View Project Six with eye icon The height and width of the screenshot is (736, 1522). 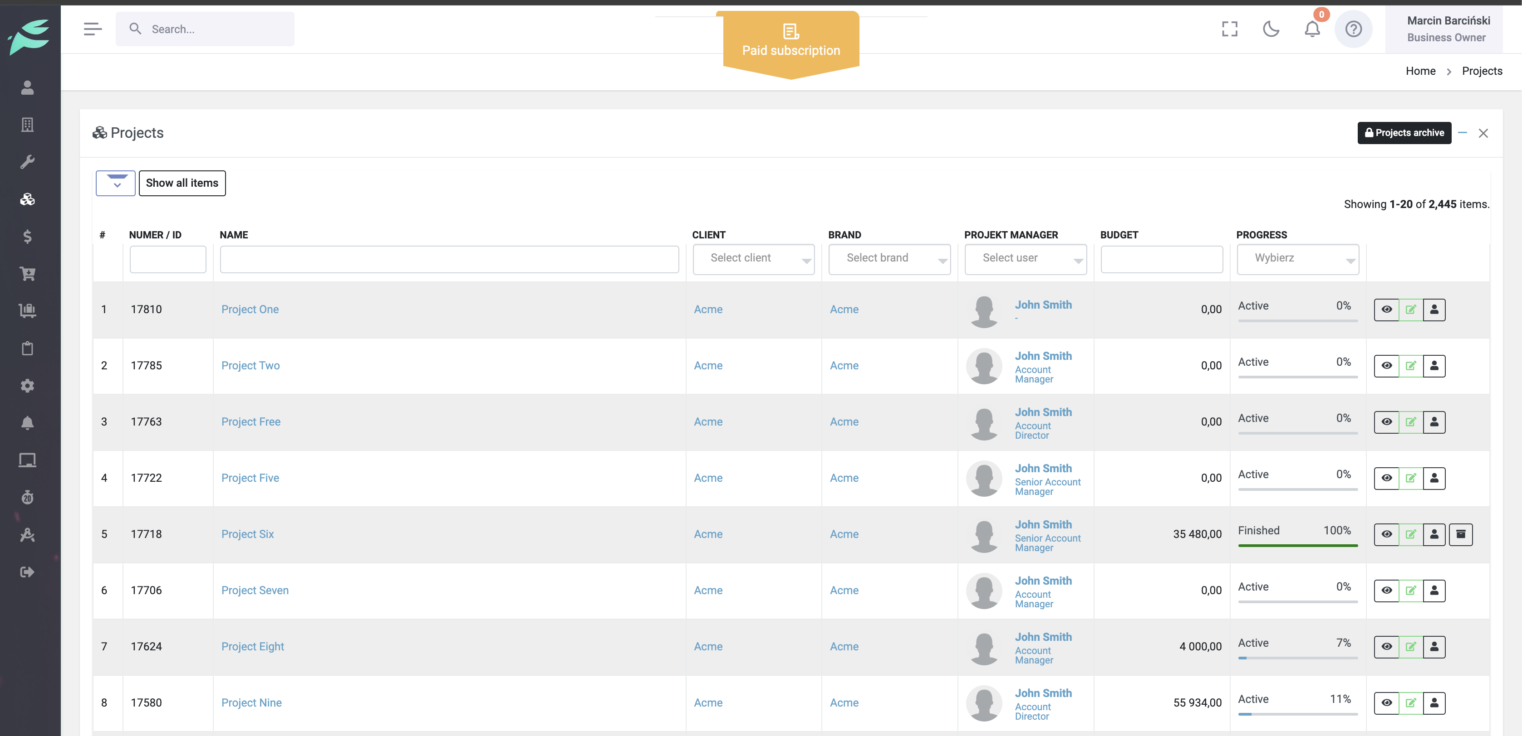coord(1387,535)
